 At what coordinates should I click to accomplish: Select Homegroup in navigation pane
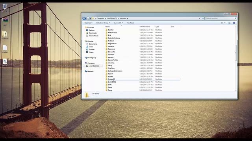coord(92,58)
